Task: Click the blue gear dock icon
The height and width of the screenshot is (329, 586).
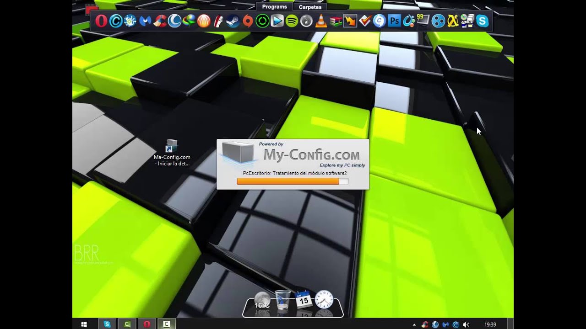Action: [130, 21]
